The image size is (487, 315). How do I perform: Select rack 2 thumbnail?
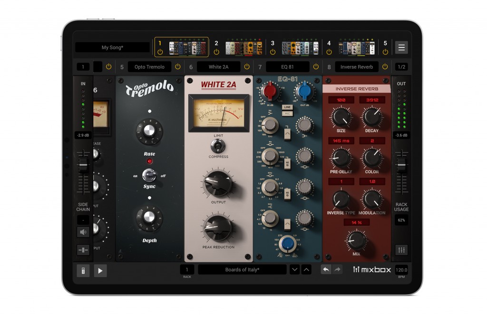(244, 47)
